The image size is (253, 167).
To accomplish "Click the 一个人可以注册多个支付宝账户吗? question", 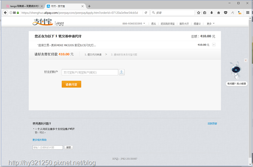I will click(x=55, y=129).
